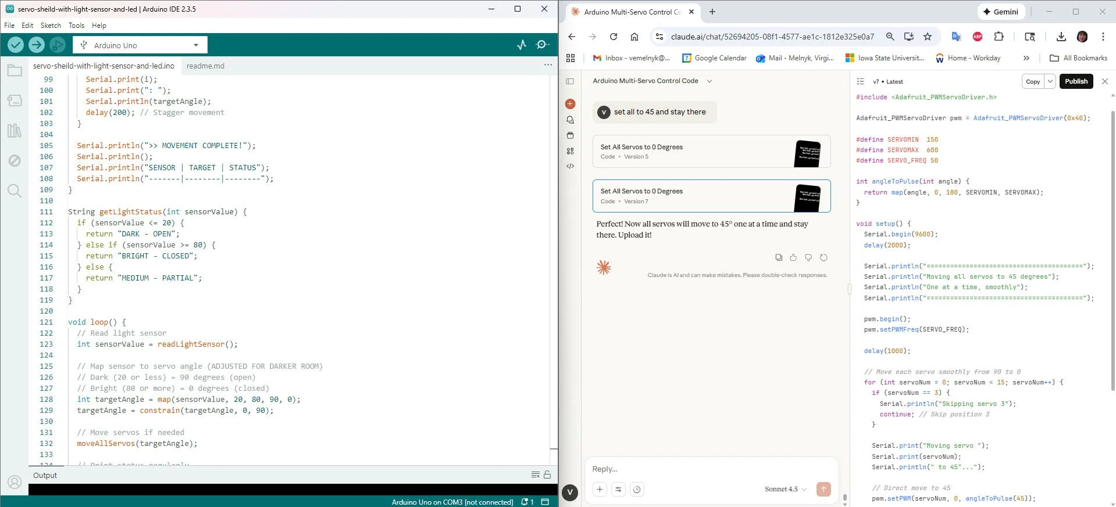Expand the chat title options chevron

tap(709, 81)
